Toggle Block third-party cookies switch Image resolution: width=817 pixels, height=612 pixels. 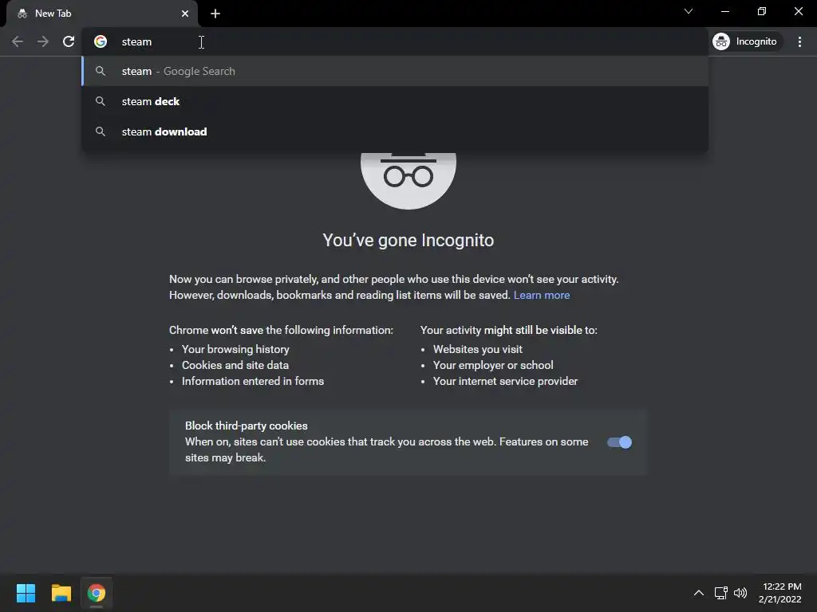point(619,442)
